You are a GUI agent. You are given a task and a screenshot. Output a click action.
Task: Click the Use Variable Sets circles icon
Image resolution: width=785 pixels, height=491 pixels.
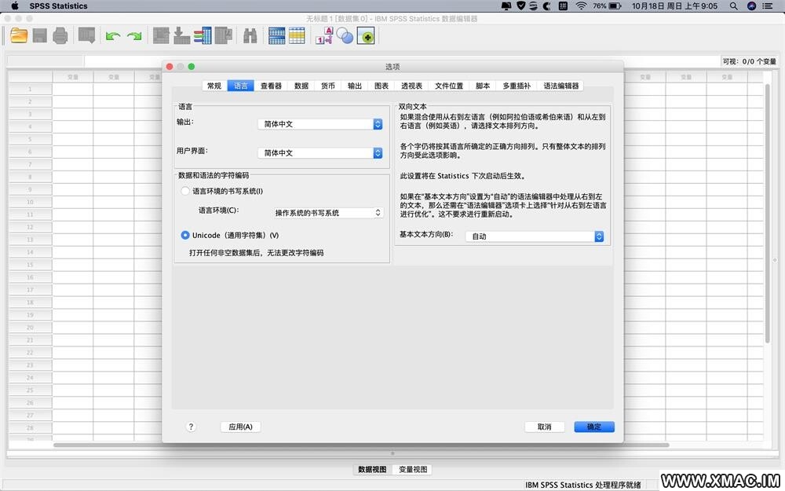point(345,36)
